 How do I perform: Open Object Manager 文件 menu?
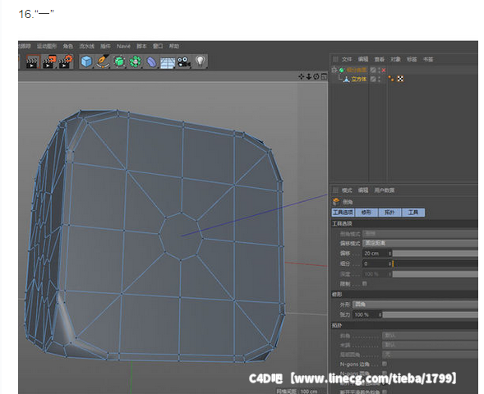[x=347, y=59]
